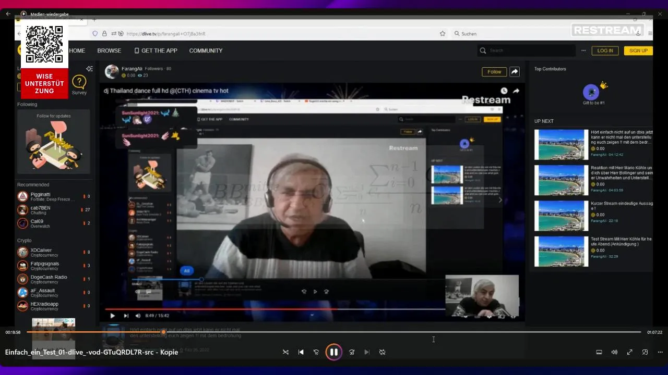668x375 pixels.
Task: Click the LOG IN button
Action: [605, 51]
